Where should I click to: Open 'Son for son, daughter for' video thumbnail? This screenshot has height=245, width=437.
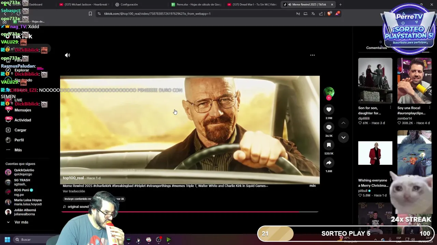point(375,80)
